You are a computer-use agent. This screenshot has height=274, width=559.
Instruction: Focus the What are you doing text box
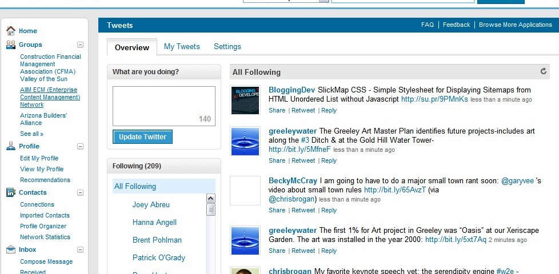click(x=164, y=106)
